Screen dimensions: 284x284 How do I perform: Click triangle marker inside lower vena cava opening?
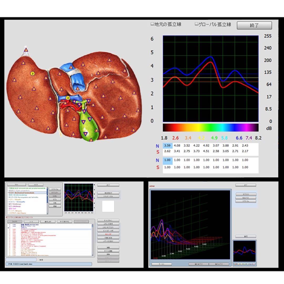click(78, 89)
